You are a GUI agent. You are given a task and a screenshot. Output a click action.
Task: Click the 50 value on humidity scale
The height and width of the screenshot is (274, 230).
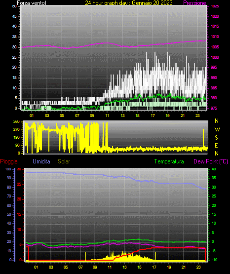[x=9, y=214]
